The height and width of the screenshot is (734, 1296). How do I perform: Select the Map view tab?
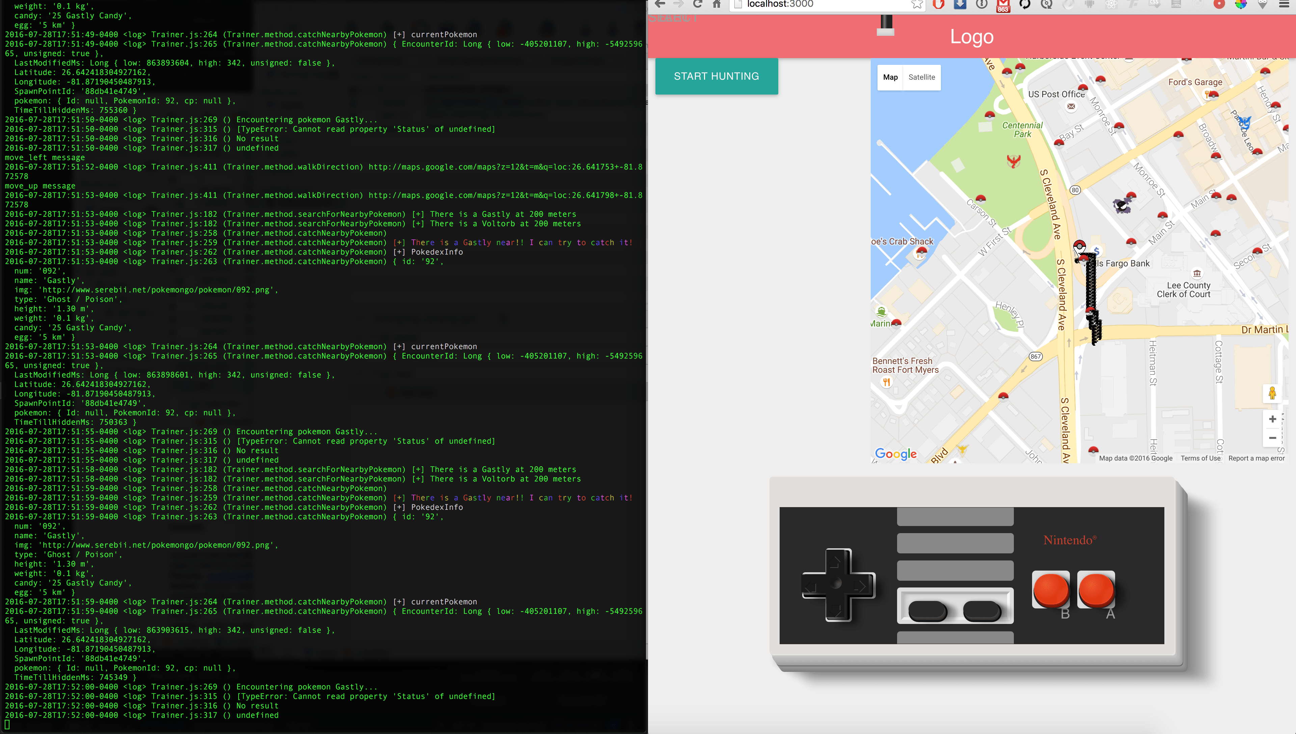890,77
